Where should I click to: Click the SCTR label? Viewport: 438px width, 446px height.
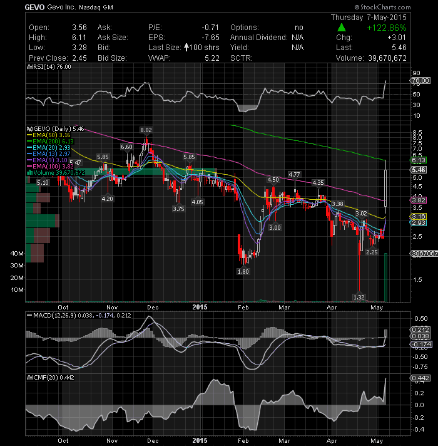pyautogui.click(x=241, y=58)
